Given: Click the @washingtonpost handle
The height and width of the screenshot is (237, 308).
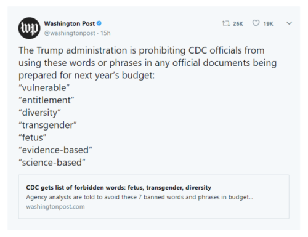Looking at the screenshot, I should pyautogui.click(x=70, y=33).
